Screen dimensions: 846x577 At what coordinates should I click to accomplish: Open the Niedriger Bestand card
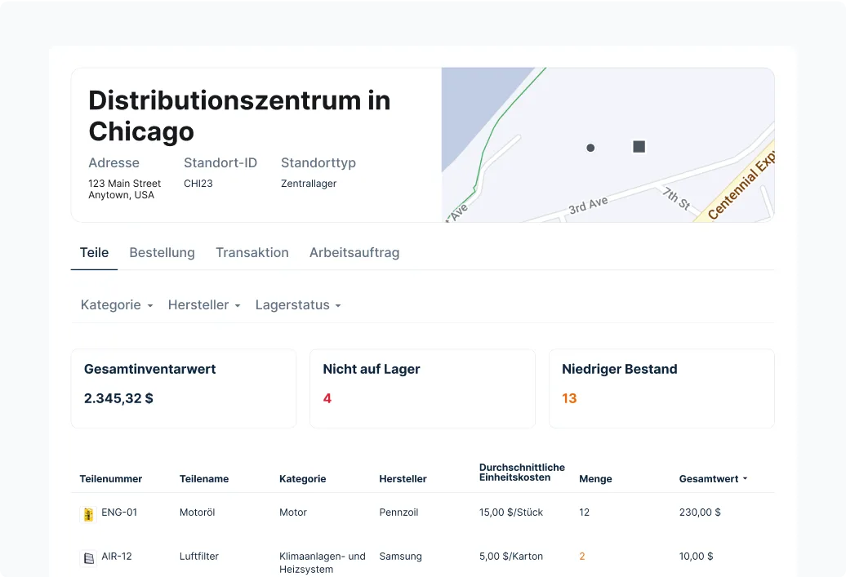click(661, 388)
